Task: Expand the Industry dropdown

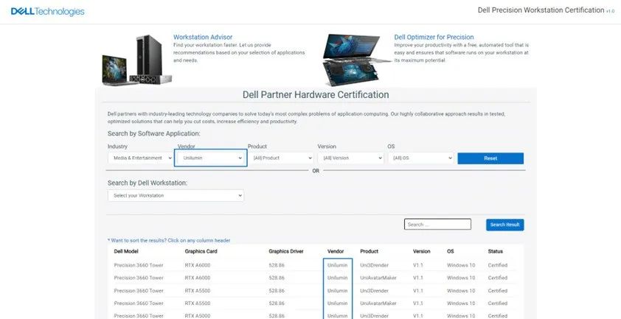Action: pos(139,158)
